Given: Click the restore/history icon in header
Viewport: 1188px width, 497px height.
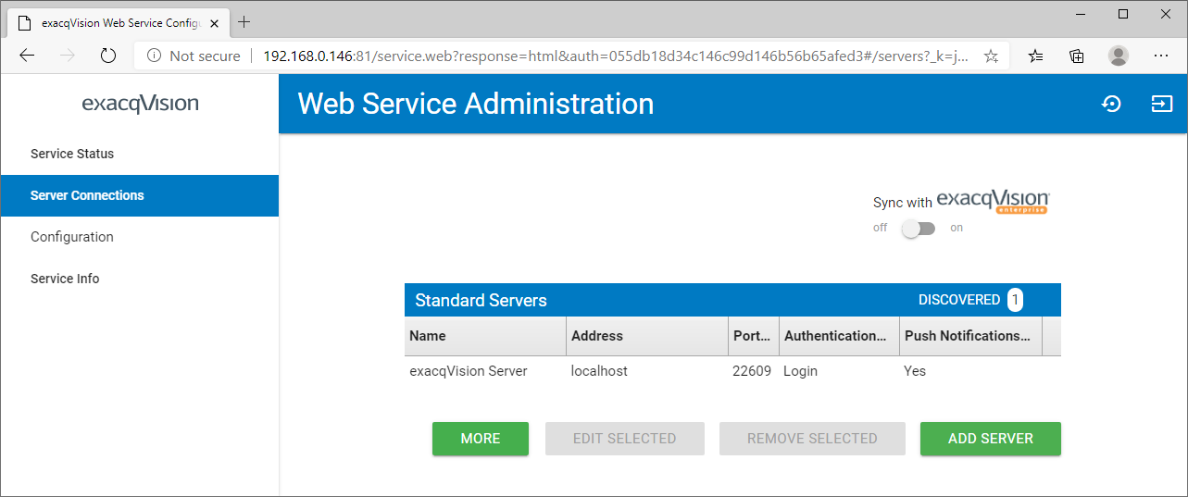Looking at the screenshot, I should click(1111, 104).
